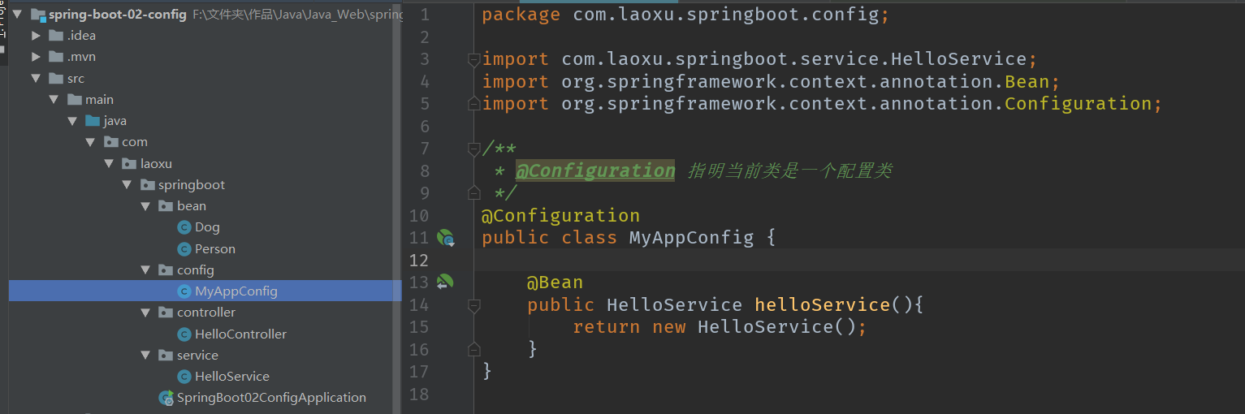This screenshot has height=414, width=1245.
Task: Expand the .idea folder
Action: click(x=36, y=36)
